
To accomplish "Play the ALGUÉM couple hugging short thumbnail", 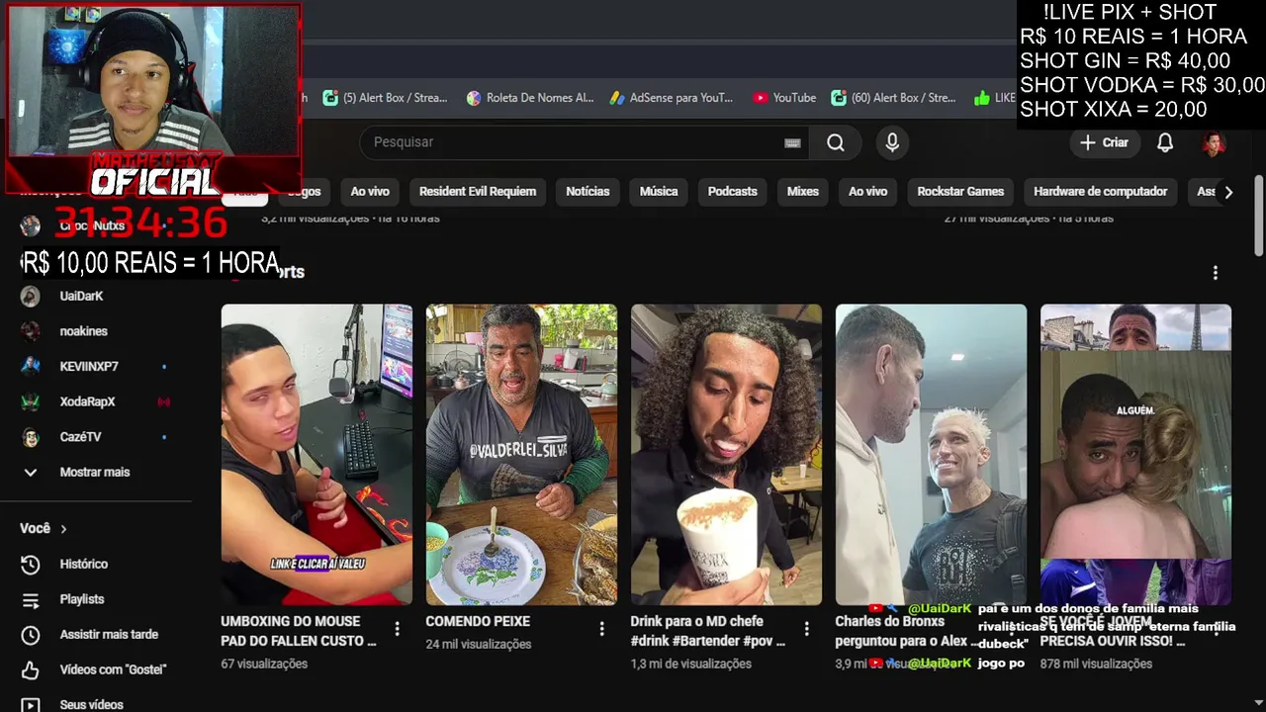I will [1135, 454].
